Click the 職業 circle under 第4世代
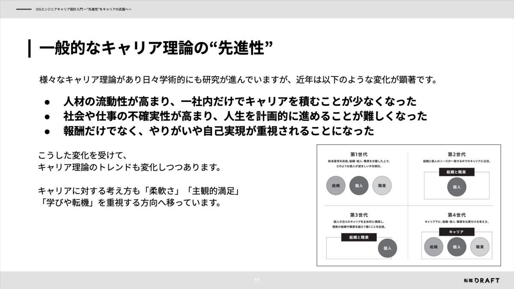The height and width of the screenshot is (289, 514). (x=480, y=247)
